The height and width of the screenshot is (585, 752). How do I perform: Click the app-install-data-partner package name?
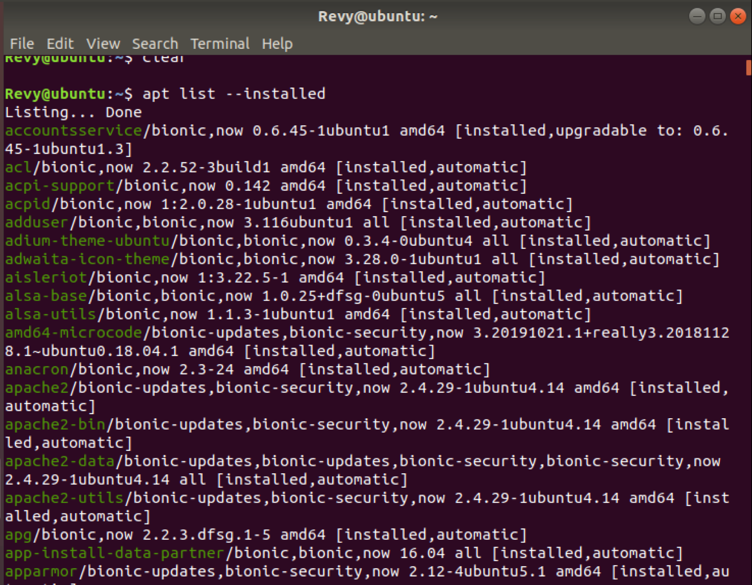pyautogui.click(x=115, y=553)
